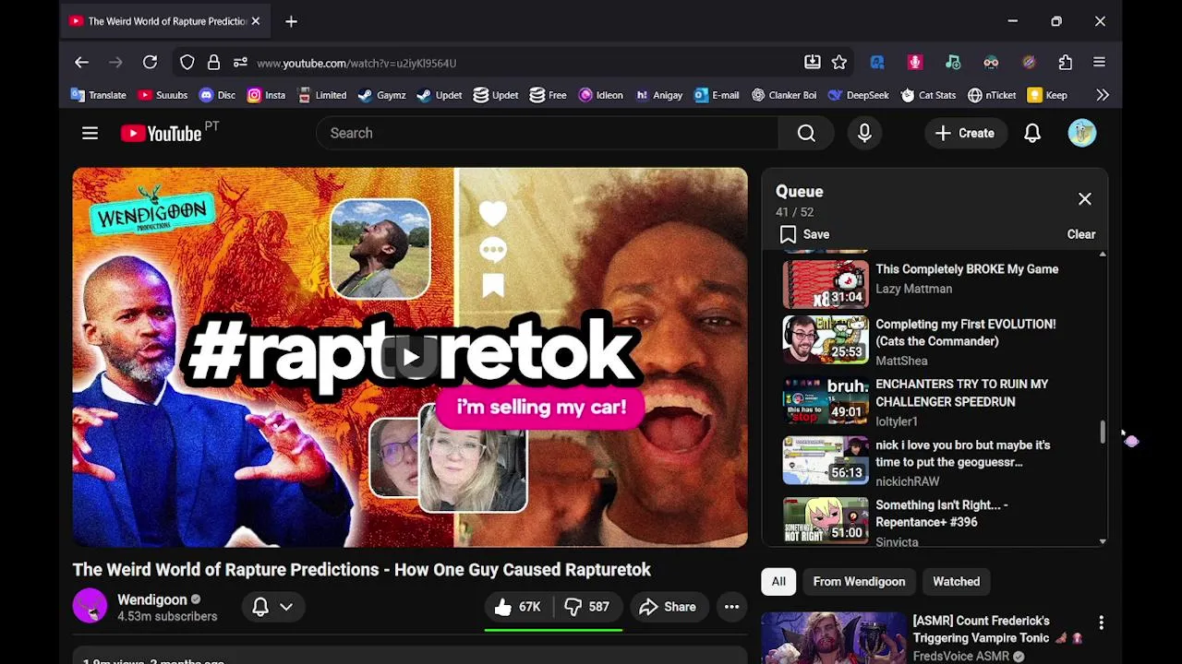1182x664 pixels.
Task: Show site security padlock info
Action: coord(213,63)
